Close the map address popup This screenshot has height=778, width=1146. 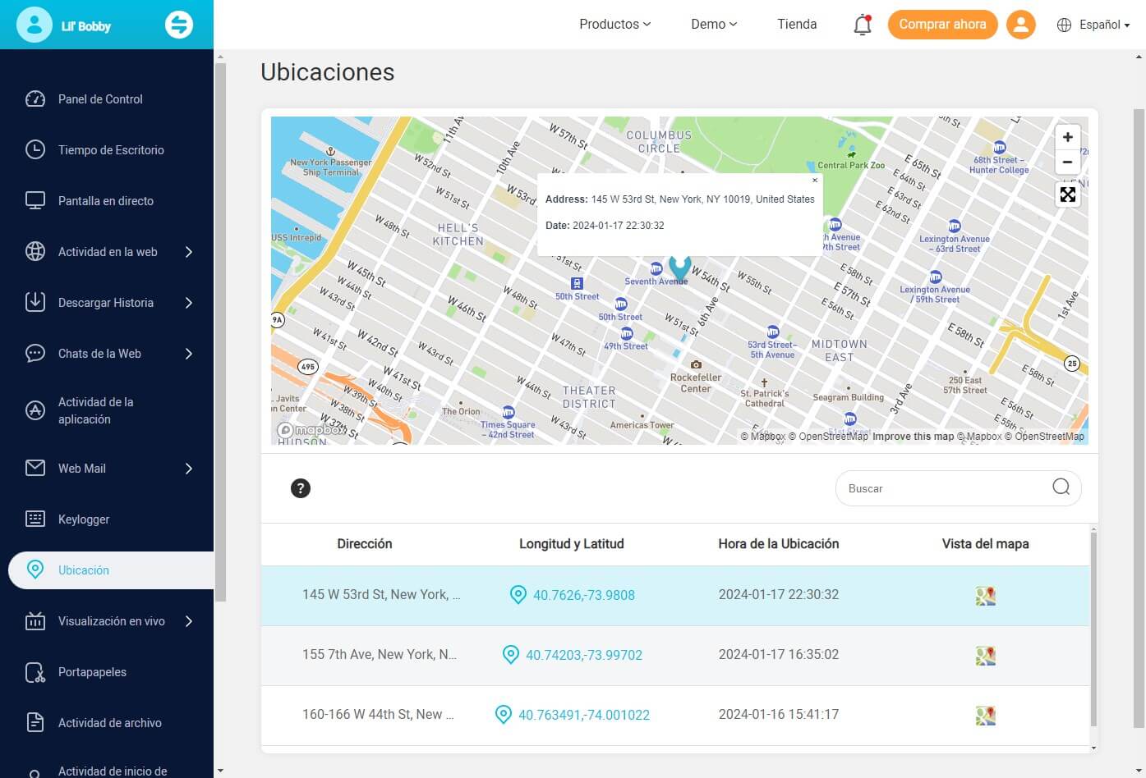click(x=815, y=181)
